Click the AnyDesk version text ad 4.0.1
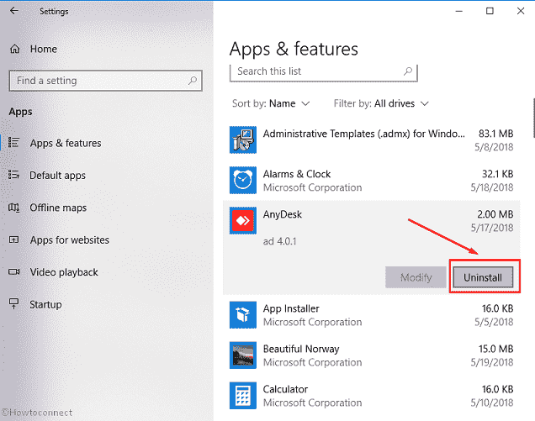 click(x=279, y=241)
